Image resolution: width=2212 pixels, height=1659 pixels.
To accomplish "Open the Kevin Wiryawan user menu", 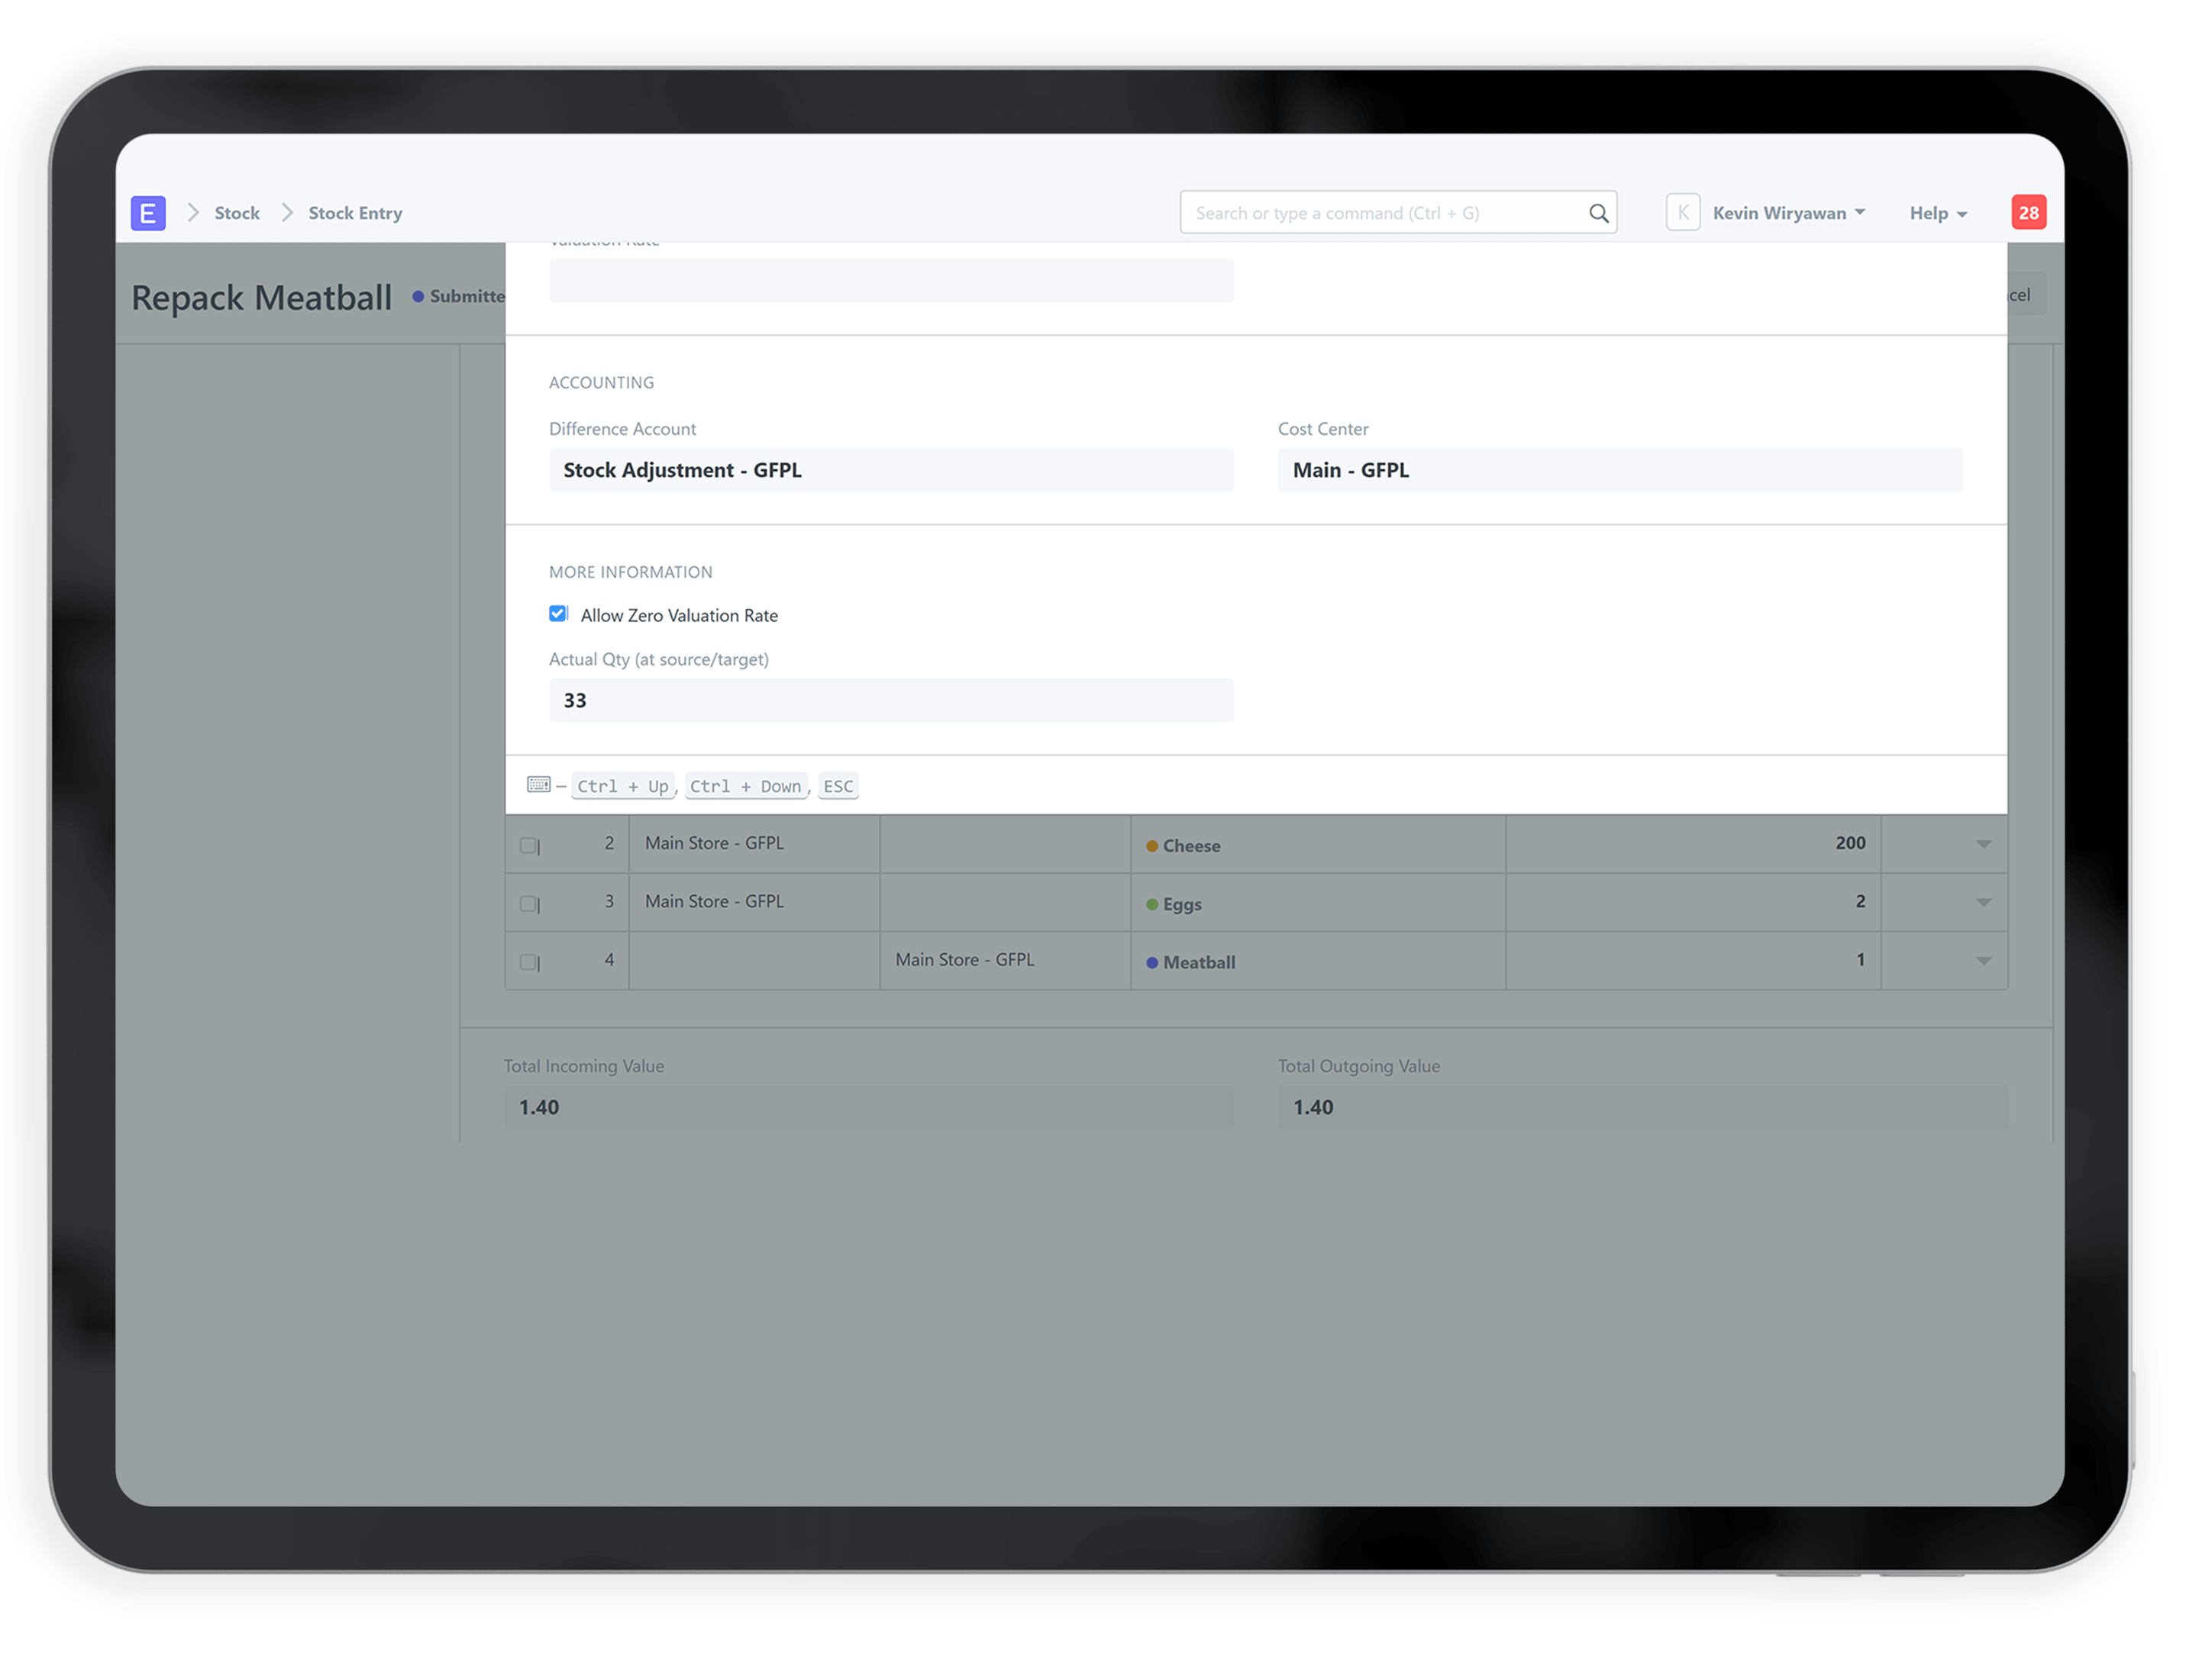I will coord(1788,213).
